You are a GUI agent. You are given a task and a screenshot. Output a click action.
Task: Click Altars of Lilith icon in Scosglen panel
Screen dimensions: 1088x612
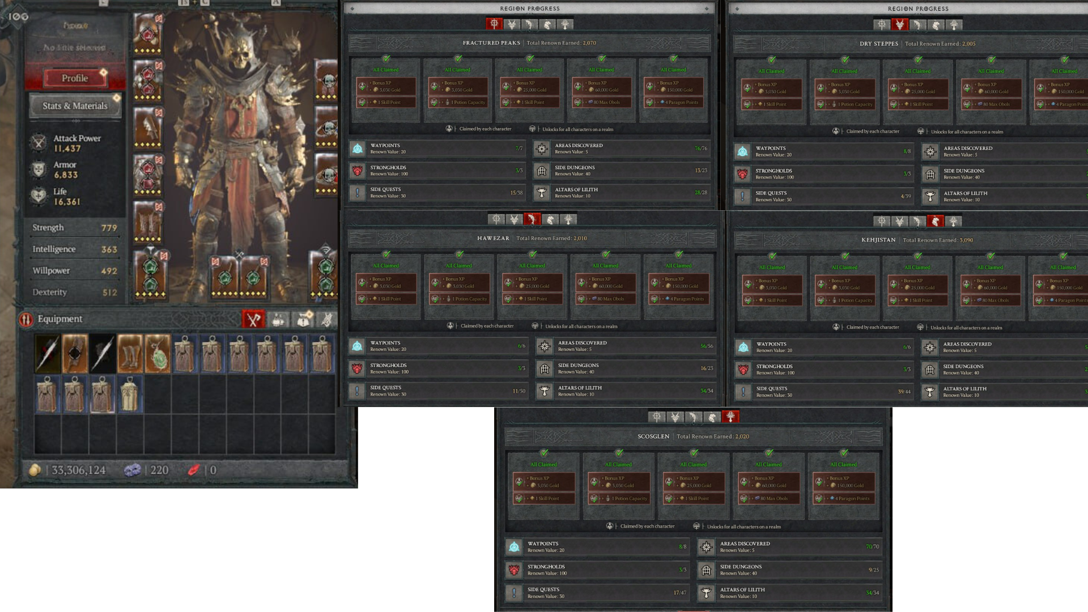pos(706,593)
